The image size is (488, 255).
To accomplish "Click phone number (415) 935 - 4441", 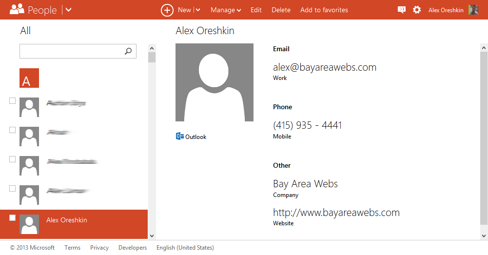I will [308, 125].
